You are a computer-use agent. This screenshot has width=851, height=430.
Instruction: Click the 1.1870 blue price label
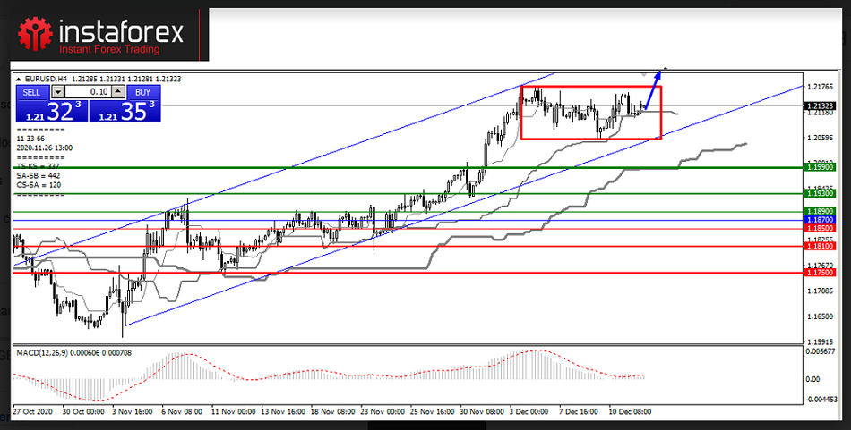point(820,220)
